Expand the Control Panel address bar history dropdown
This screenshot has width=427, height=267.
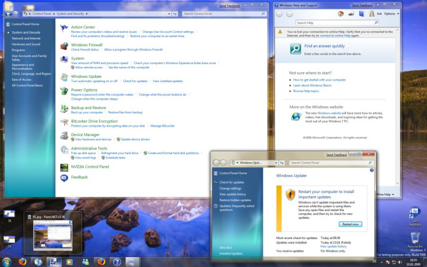tap(169, 14)
